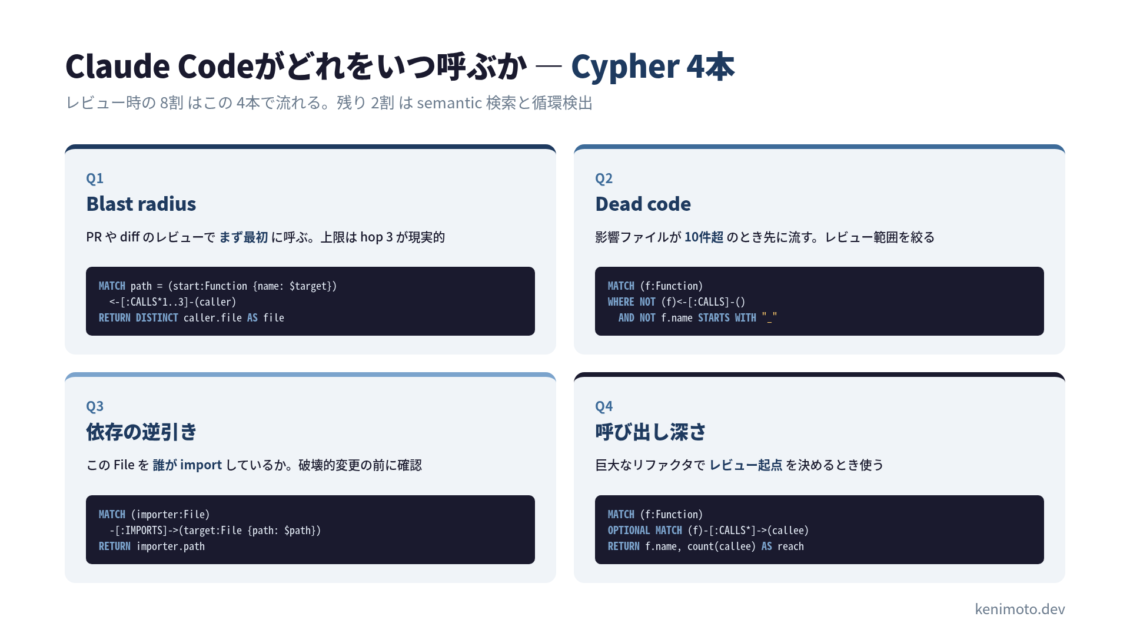Click the highlighted phrase 'まず最初'
Screen dimensions: 1130x636
pyautogui.click(x=244, y=237)
